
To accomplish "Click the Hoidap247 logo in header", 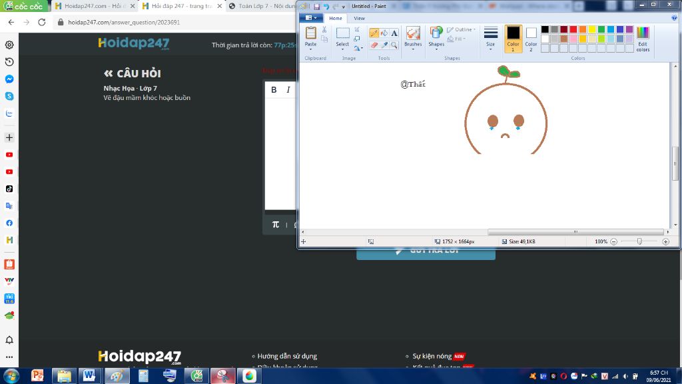I will pyautogui.click(x=134, y=43).
